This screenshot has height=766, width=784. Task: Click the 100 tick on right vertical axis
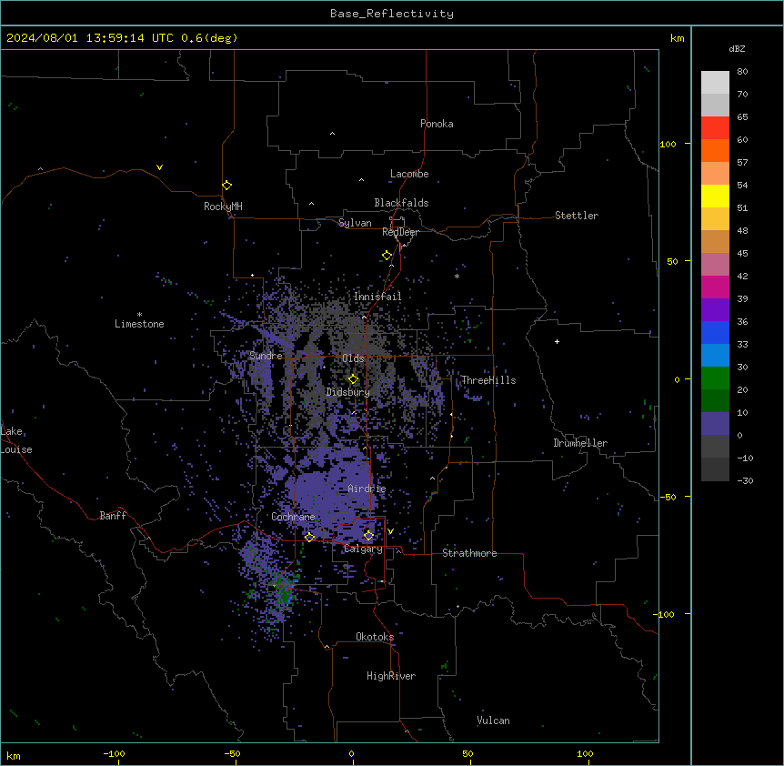[x=668, y=144]
